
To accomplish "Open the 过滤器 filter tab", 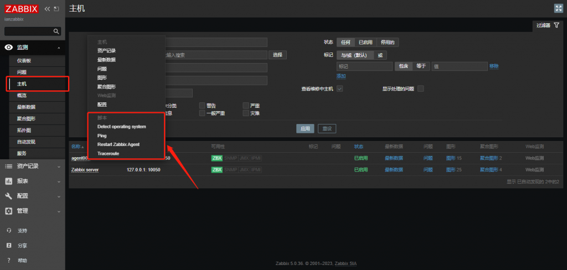I will (x=548, y=25).
